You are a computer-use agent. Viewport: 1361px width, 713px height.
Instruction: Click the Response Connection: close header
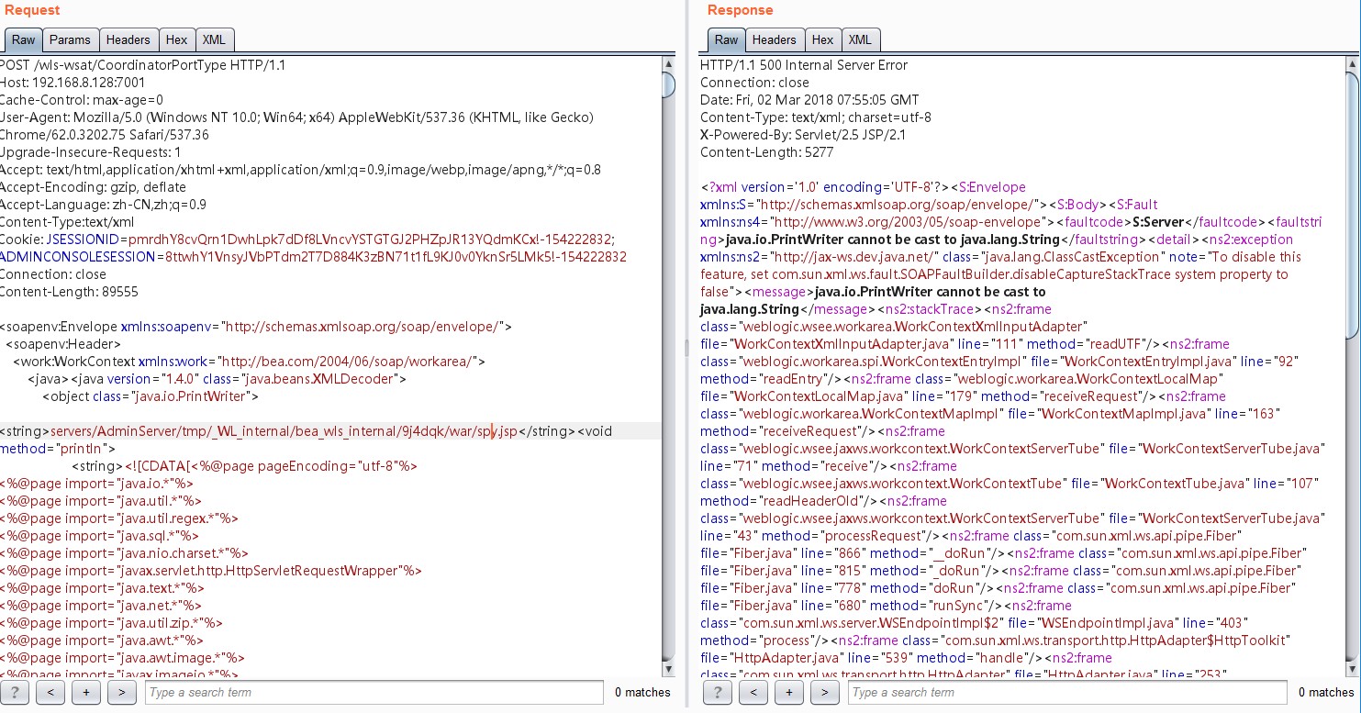pos(754,83)
